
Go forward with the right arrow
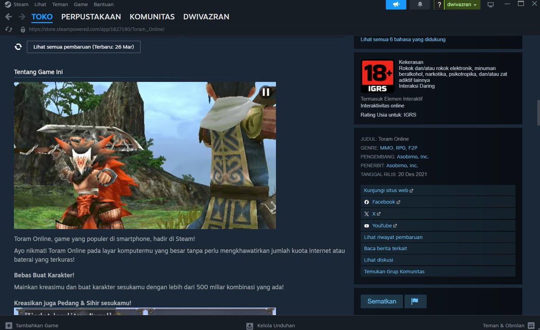pos(22,17)
